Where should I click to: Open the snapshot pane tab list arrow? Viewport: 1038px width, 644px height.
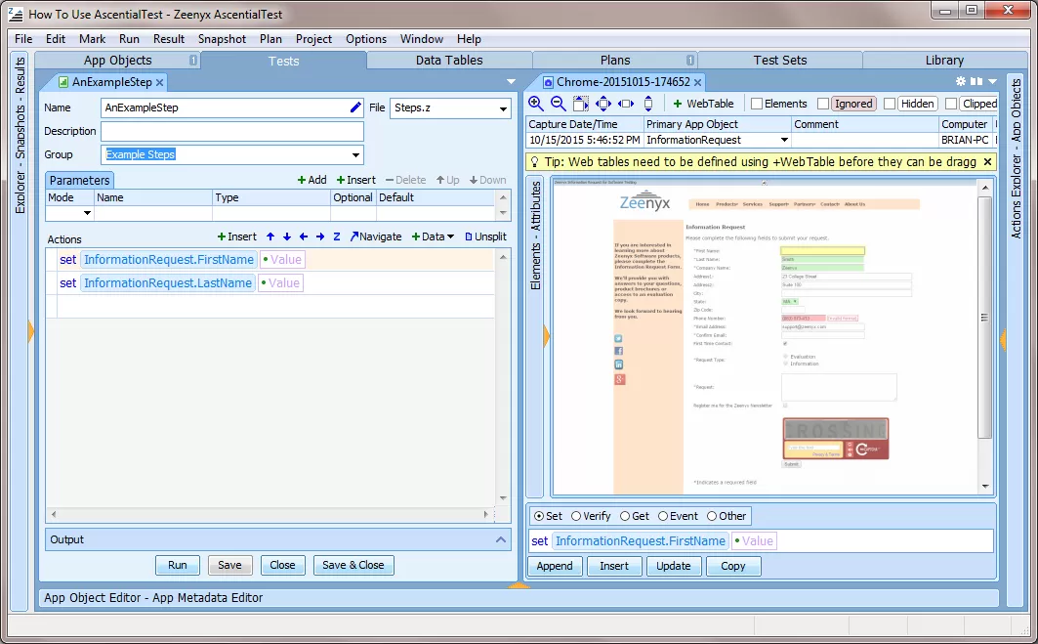(x=992, y=81)
